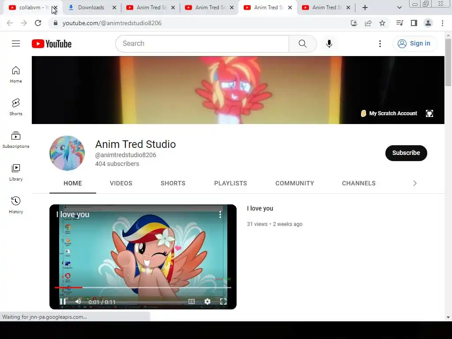Switch to the COMMUNITY channel tab
This screenshot has width=452, height=339.
click(x=294, y=183)
